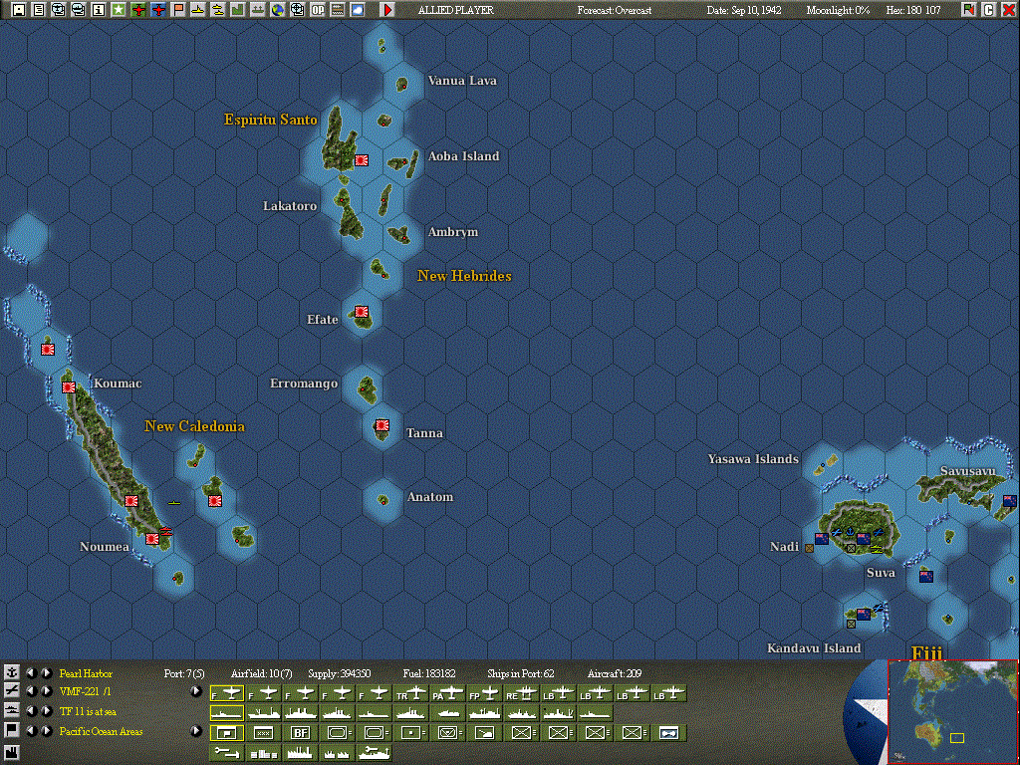
Task: Select the xxx corps unit filter
Action: tap(263, 733)
